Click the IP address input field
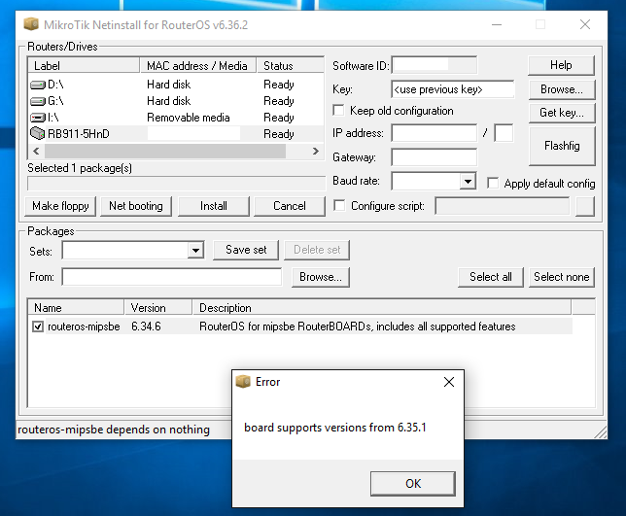626x516 pixels. point(434,133)
